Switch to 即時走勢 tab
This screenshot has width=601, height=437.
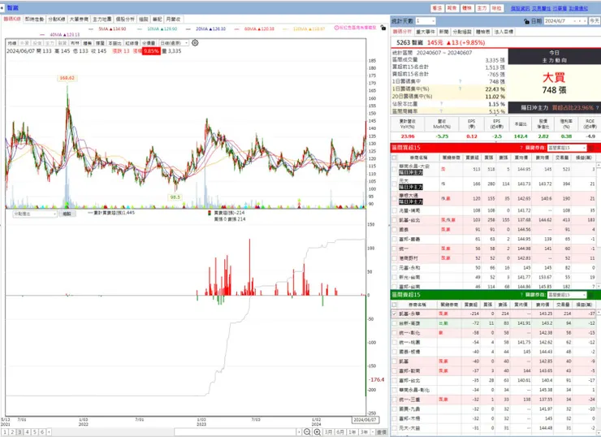pos(34,19)
